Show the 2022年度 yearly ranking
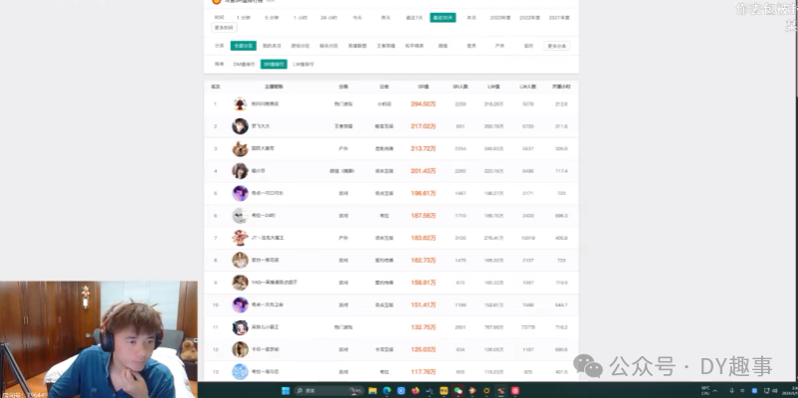Screen dimensions: 798x398 point(529,18)
